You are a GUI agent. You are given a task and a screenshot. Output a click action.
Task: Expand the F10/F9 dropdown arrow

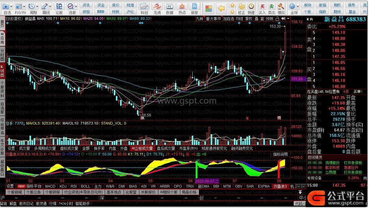click(24, 6)
